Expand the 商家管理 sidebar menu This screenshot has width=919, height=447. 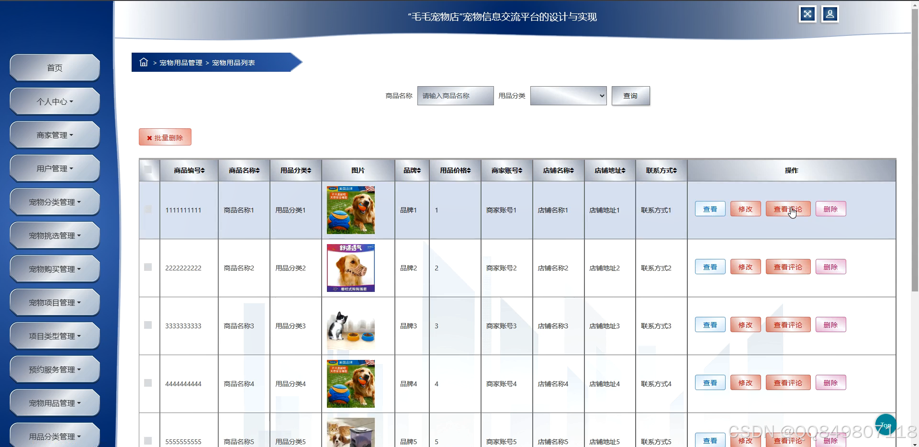tap(55, 135)
